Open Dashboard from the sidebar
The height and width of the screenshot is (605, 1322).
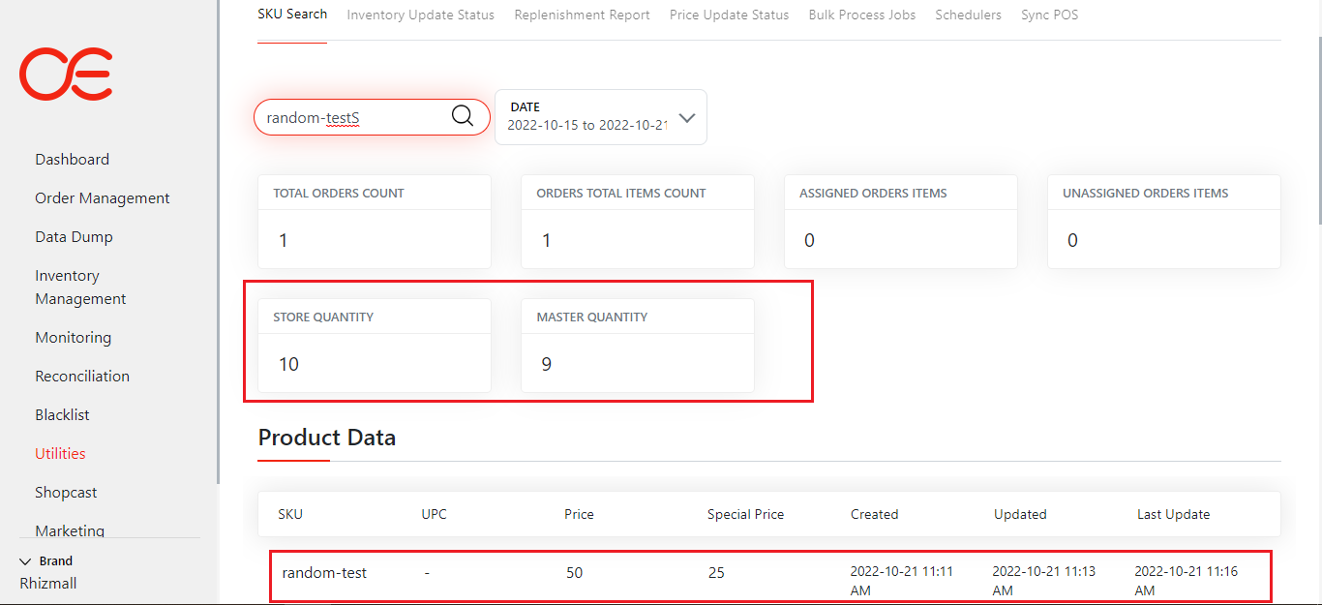coord(72,160)
